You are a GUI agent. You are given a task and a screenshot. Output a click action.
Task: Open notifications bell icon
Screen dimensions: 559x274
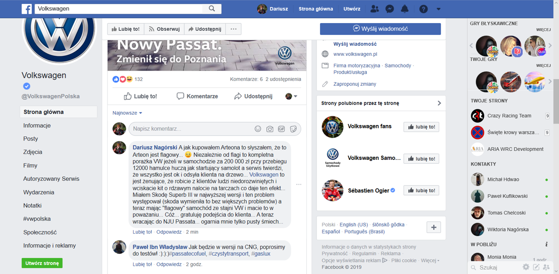click(x=405, y=9)
